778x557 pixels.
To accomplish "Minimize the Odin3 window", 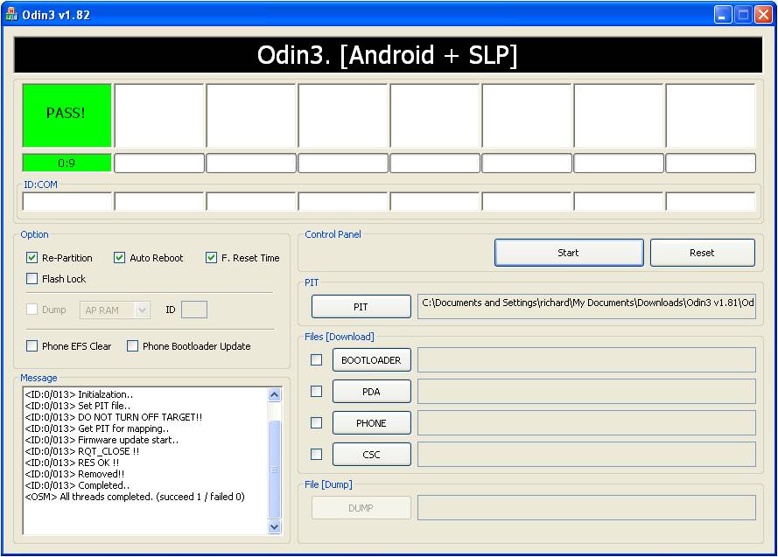I will click(722, 14).
